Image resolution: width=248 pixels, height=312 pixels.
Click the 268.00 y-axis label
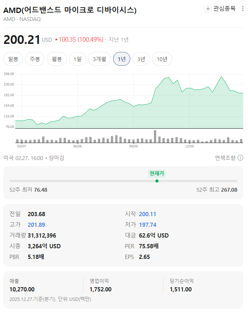[x=9, y=74]
